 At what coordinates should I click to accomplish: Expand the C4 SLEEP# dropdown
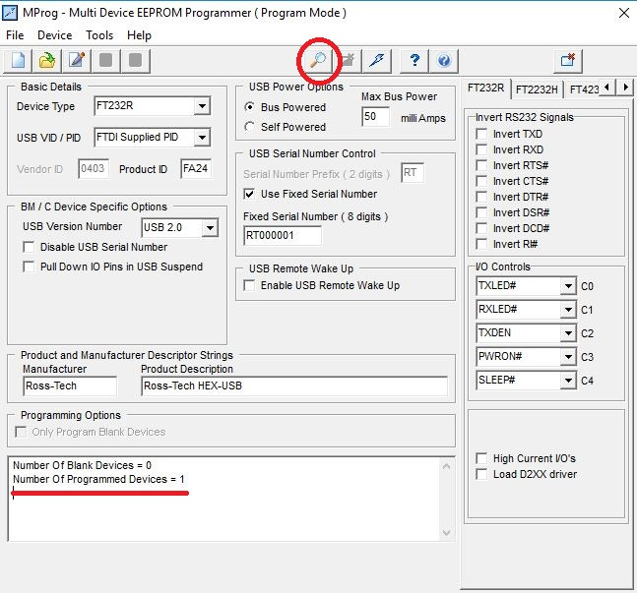(x=568, y=381)
